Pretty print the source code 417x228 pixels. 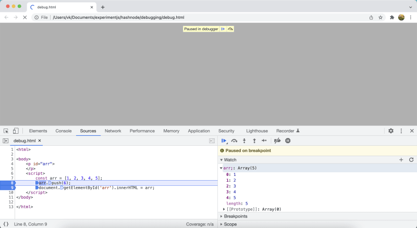pos(6,224)
